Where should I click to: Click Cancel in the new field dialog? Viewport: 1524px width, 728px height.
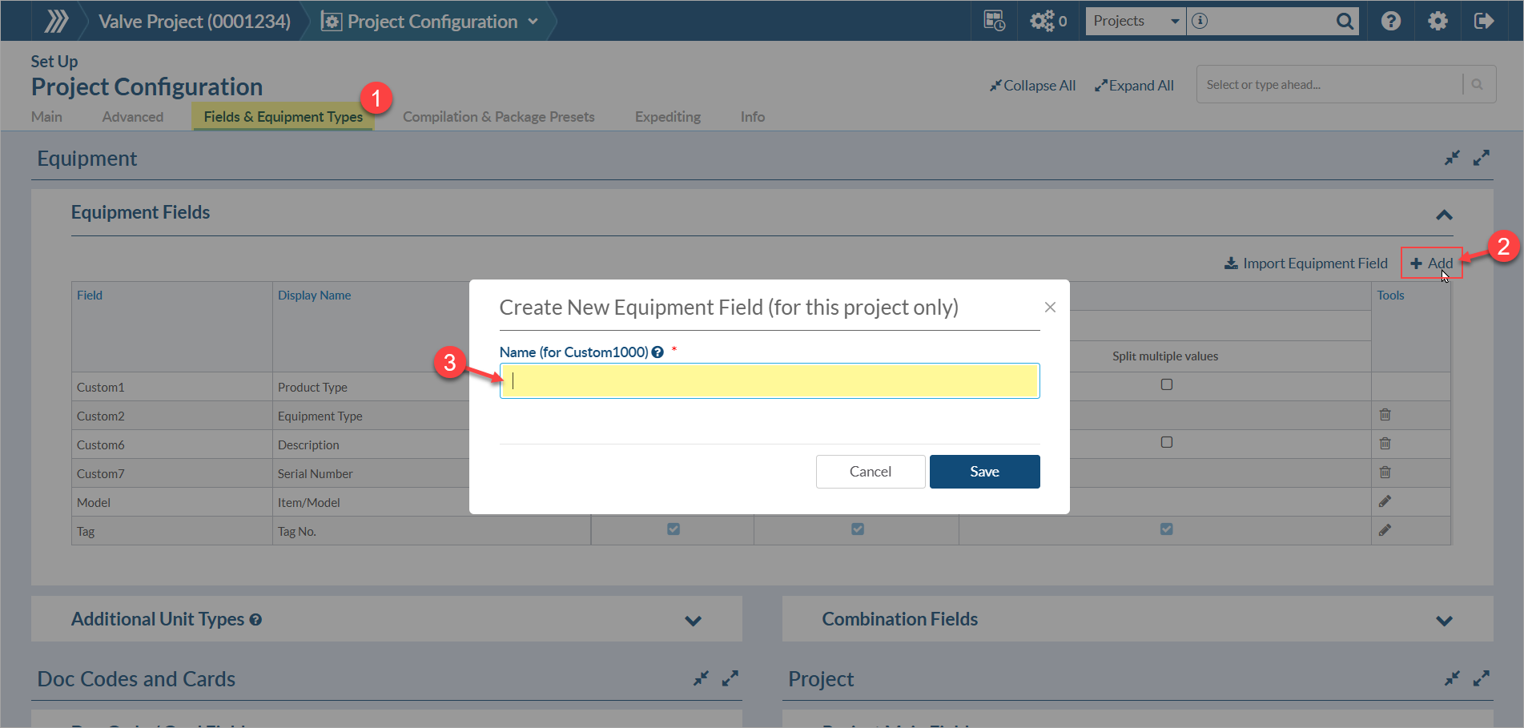point(870,472)
